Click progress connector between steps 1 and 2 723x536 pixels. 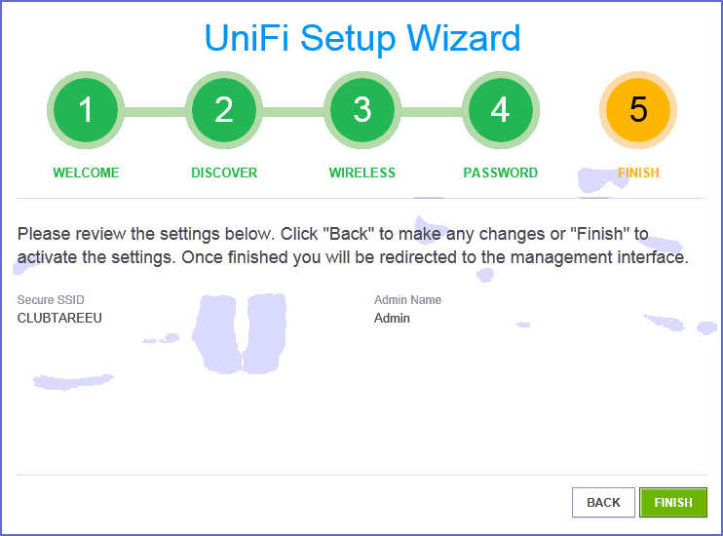click(155, 111)
